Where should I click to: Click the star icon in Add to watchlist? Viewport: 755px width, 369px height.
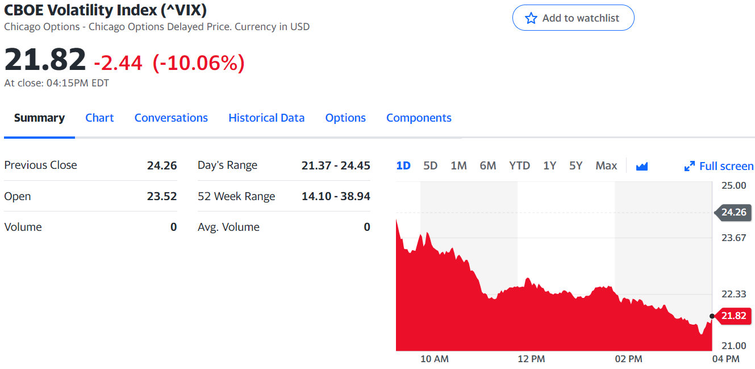click(531, 18)
